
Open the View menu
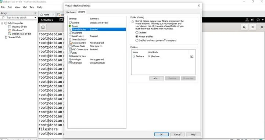point(17,7)
